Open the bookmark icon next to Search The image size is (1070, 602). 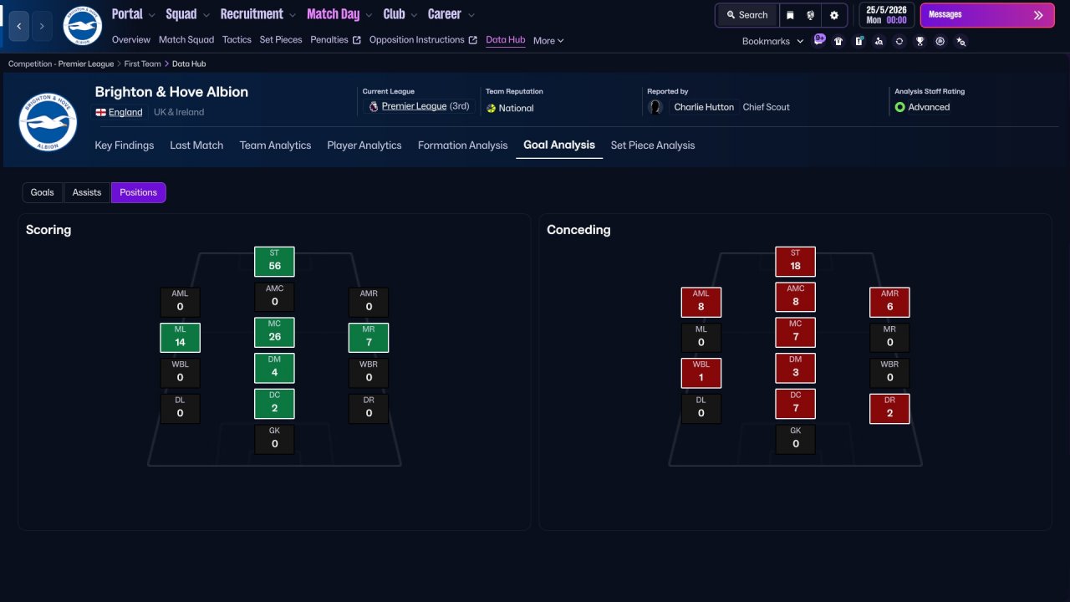tap(790, 15)
